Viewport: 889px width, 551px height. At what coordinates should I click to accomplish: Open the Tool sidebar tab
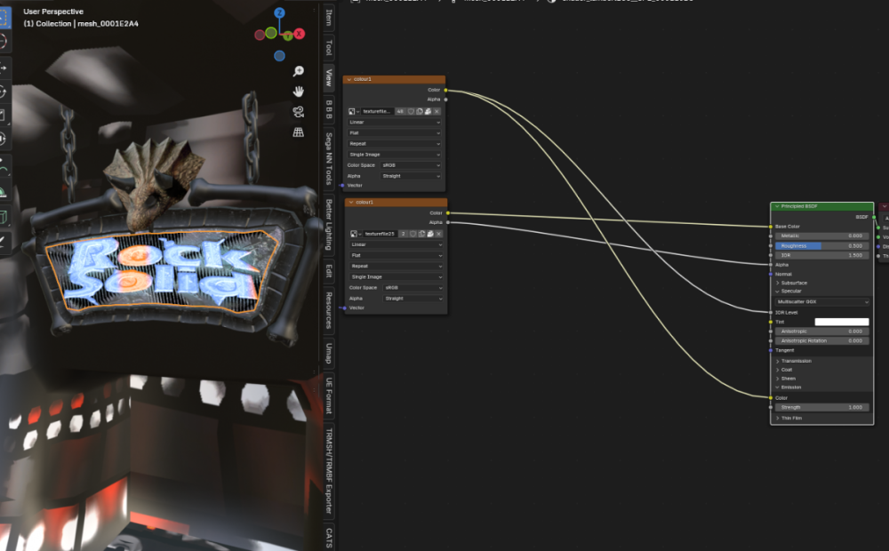tap(328, 48)
